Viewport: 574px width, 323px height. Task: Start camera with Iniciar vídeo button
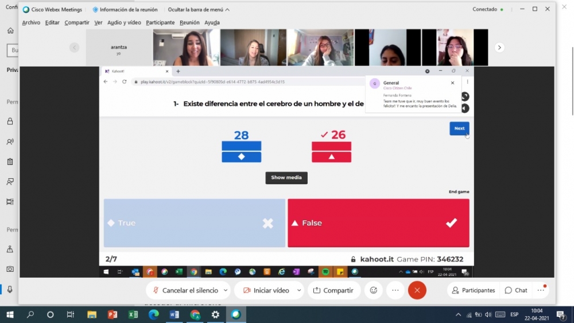click(266, 290)
